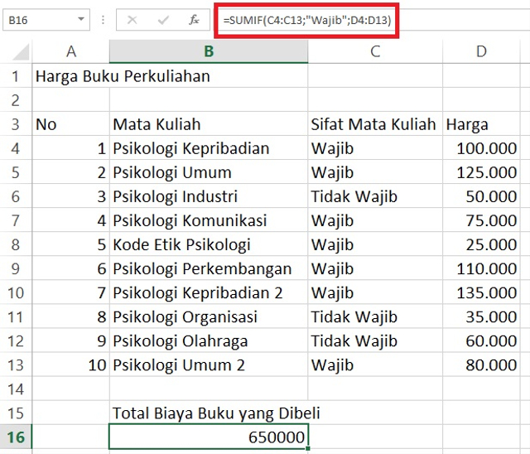Click 'Tidak Wajib' in the Psikologi Industri row

pyautogui.click(x=375, y=196)
